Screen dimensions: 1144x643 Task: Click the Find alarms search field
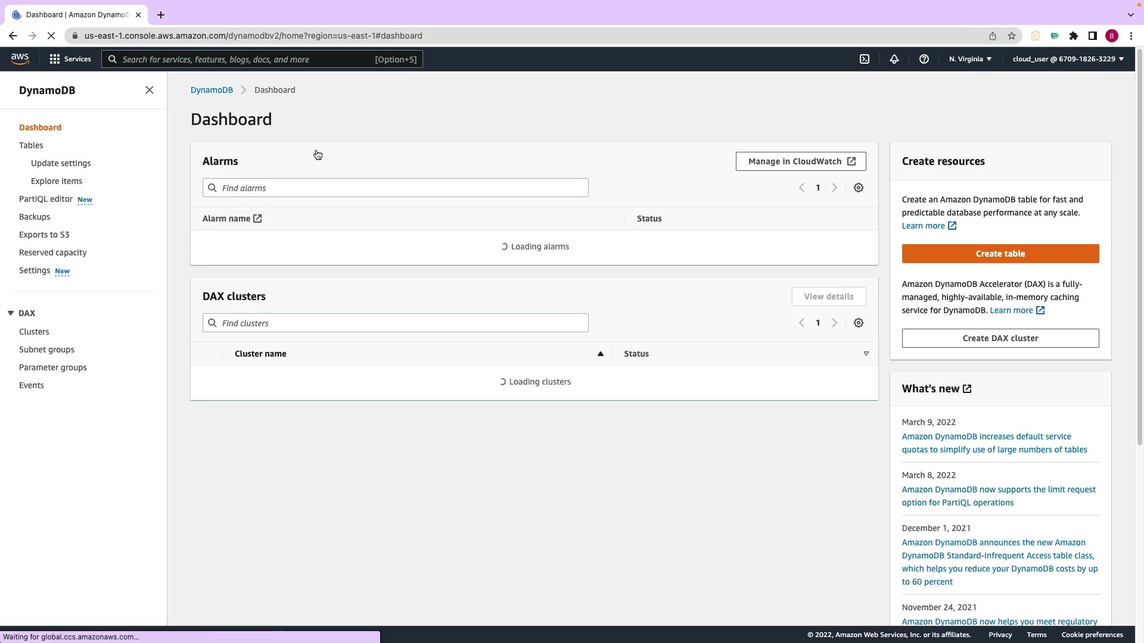(396, 188)
